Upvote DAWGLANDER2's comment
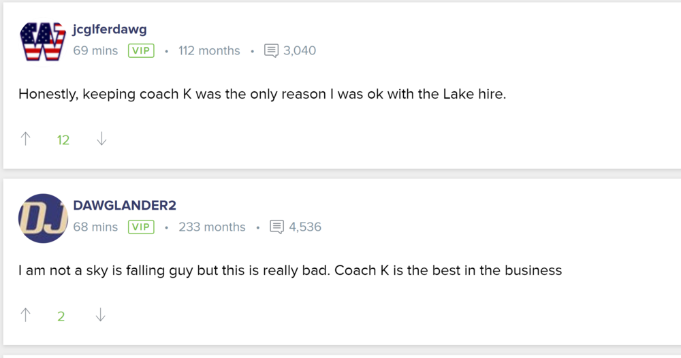 [26, 315]
